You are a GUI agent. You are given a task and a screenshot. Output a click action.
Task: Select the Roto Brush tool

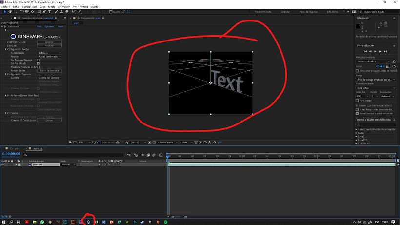tap(74, 12)
